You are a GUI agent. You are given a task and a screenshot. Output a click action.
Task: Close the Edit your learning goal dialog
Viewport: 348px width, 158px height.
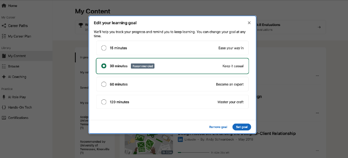point(249,23)
